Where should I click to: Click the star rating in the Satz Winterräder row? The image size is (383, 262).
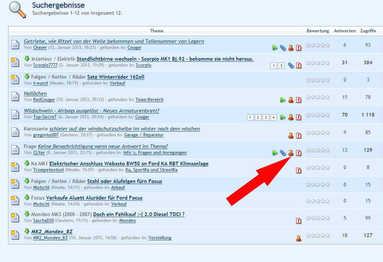pos(318,80)
